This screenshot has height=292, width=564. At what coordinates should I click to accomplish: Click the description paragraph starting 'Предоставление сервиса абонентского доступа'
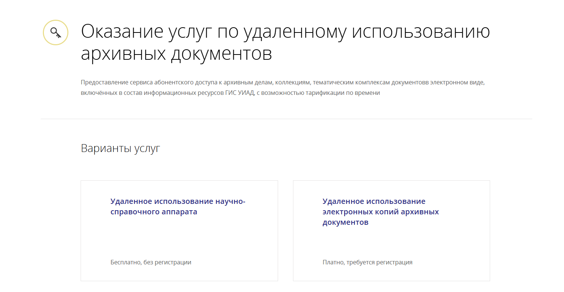(x=283, y=87)
